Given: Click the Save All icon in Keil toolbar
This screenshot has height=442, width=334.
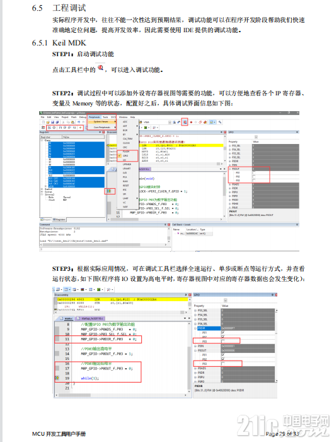Looking at the screenshot, I should click(x=57, y=122).
